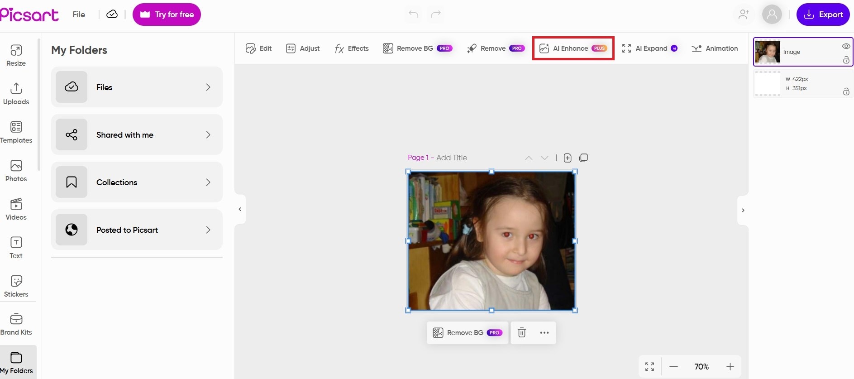
Task: Select the photo on the canvas
Action: click(491, 241)
